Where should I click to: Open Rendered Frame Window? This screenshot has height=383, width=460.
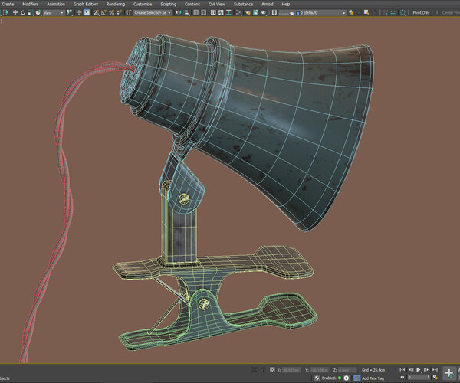(x=256, y=12)
